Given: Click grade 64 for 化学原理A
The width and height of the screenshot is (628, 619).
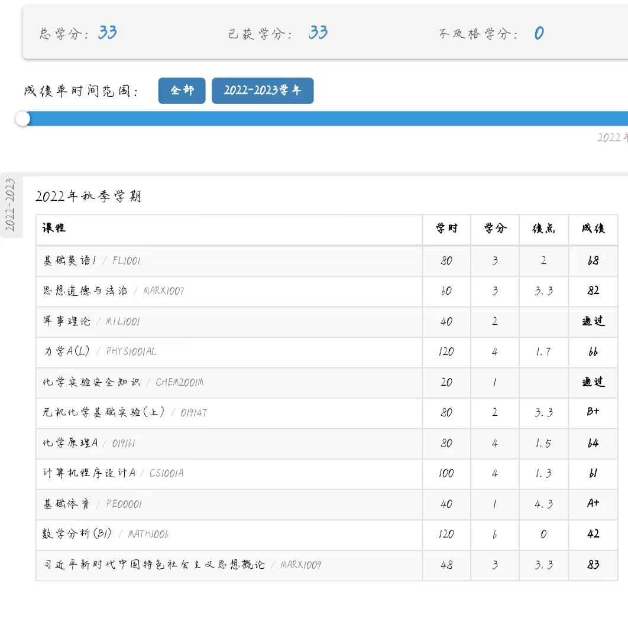Looking at the screenshot, I should tap(593, 443).
